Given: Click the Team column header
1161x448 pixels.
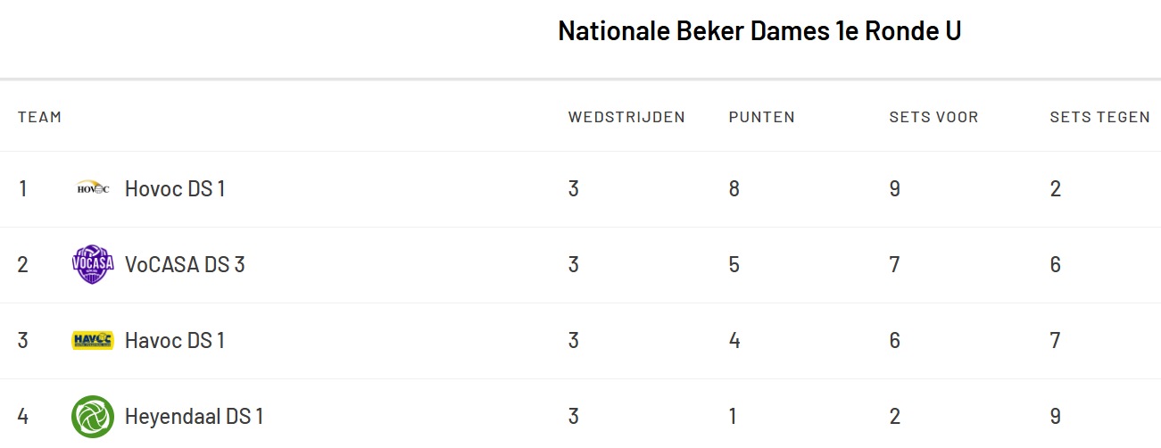Looking at the screenshot, I should pyautogui.click(x=39, y=117).
